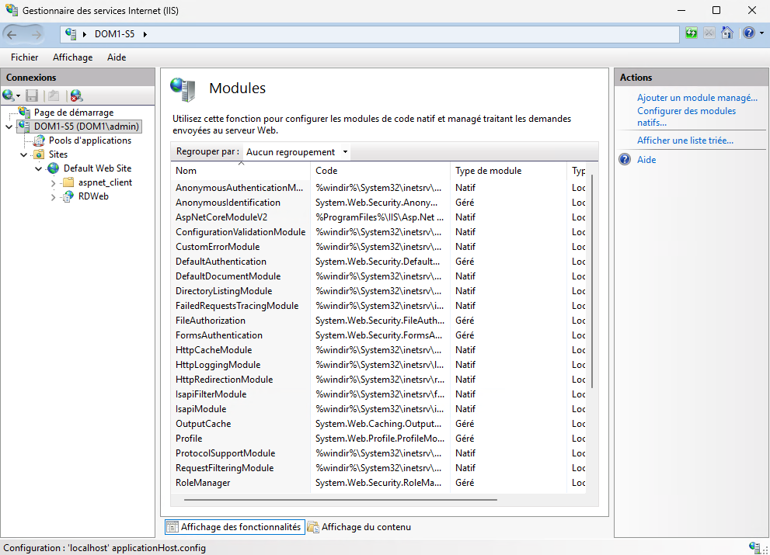Click the green refresh page icon

pos(692,33)
